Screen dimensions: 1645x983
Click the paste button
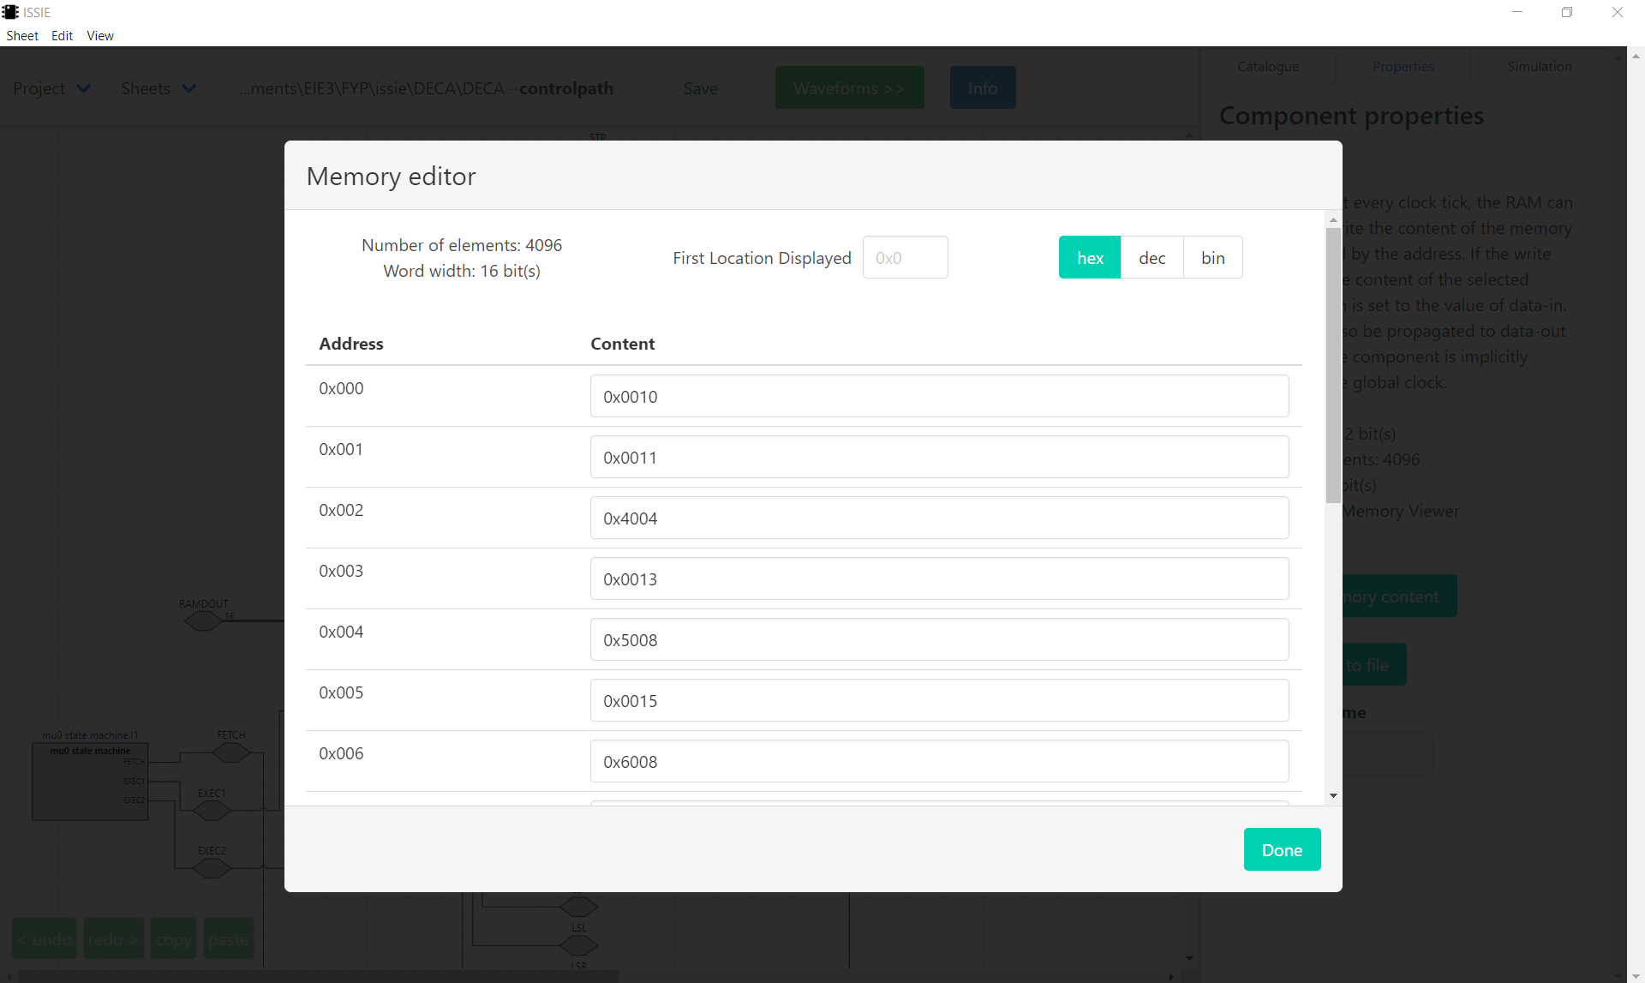(x=228, y=939)
